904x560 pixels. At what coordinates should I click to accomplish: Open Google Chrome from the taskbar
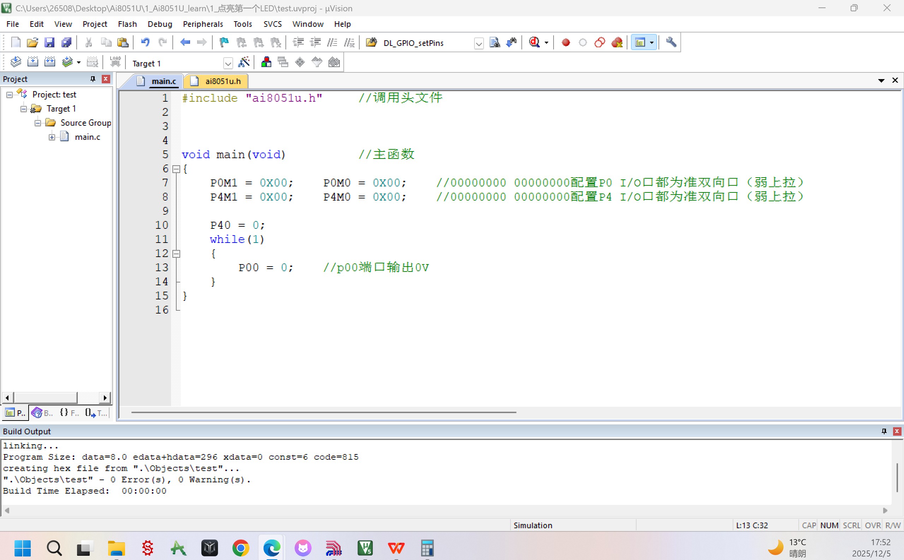tap(241, 548)
